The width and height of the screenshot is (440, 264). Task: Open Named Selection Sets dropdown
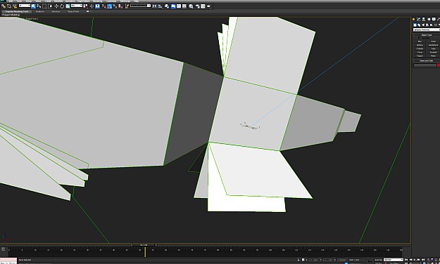[x=141, y=6]
